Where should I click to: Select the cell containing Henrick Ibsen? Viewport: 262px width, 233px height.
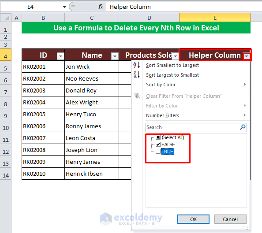(92, 174)
